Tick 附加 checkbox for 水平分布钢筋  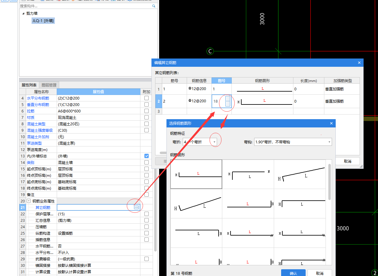147,98
